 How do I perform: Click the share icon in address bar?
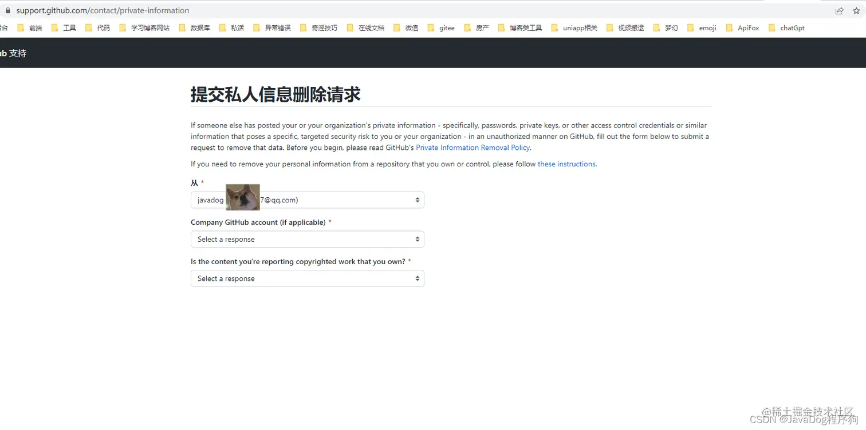[839, 10]
